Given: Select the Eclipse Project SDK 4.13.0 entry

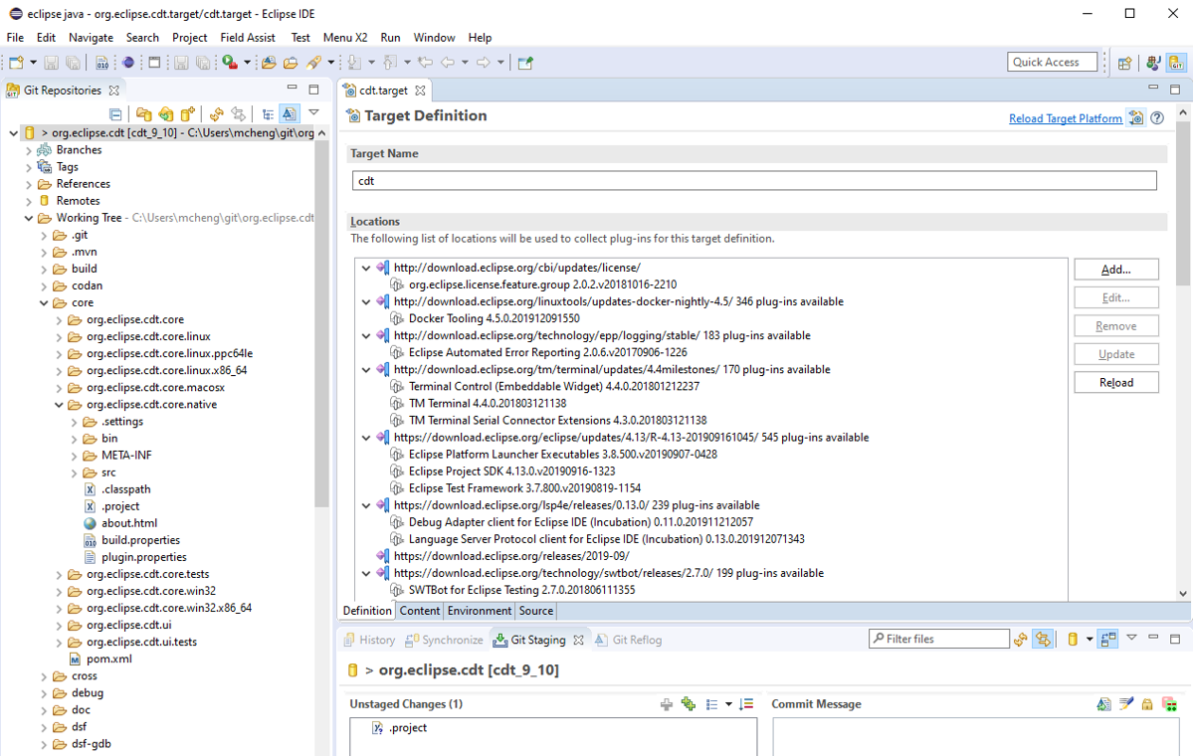Looking at the screenshot, I should tap(512, 472).
